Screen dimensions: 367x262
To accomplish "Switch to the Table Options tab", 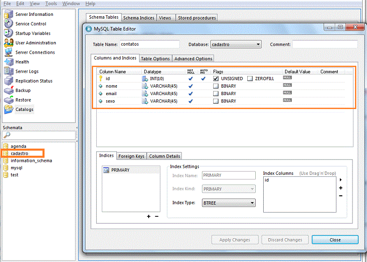I will coord(155,59).
